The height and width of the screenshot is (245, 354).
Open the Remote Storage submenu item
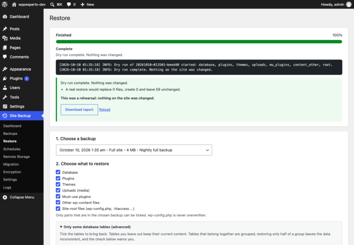coord(17,157)
